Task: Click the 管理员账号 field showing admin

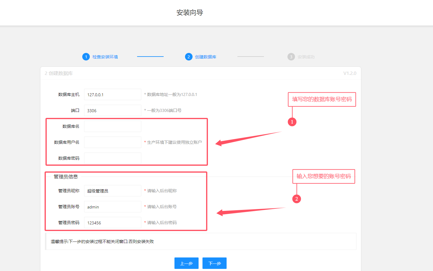Action: pyautogui.click(x=112, y=207)
